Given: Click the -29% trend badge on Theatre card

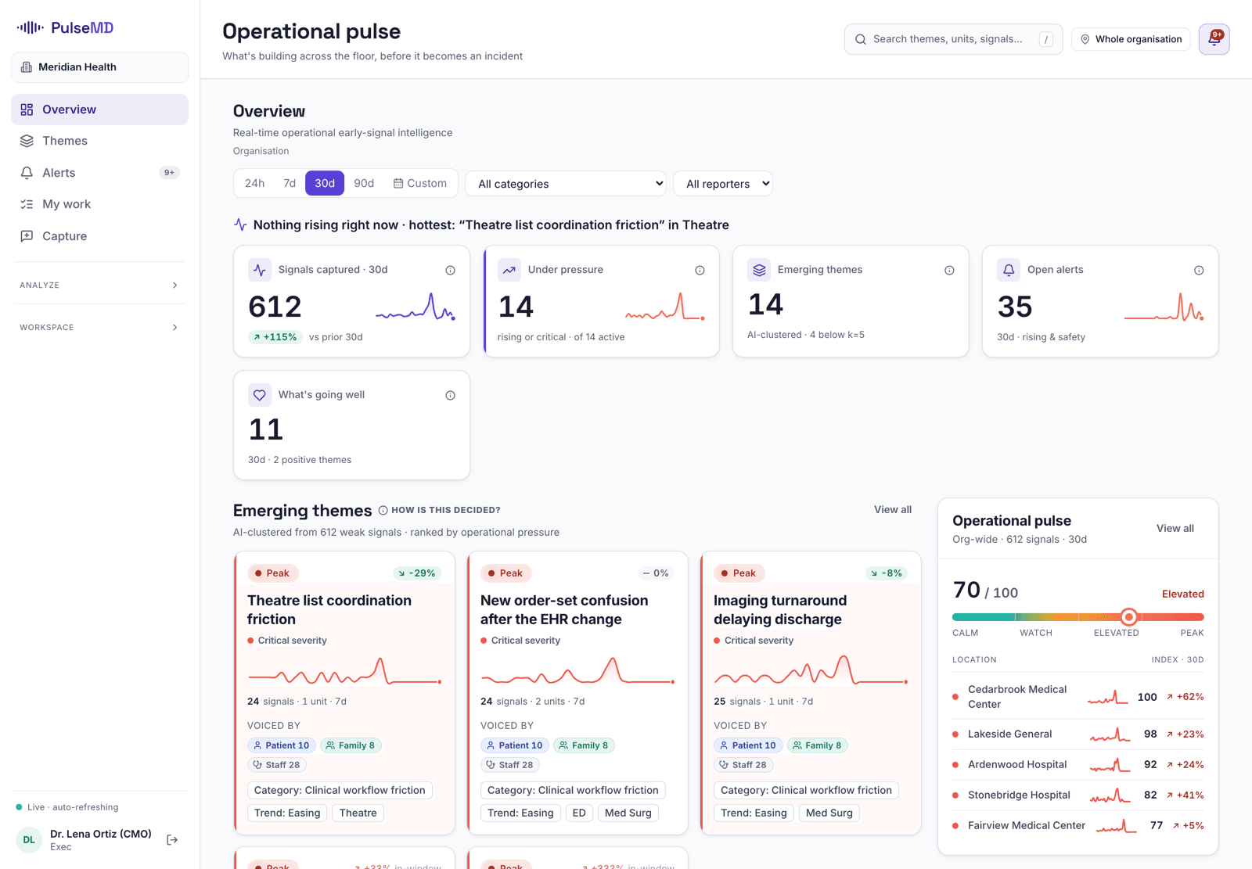Looking at the screenshot, I should 417,573.
